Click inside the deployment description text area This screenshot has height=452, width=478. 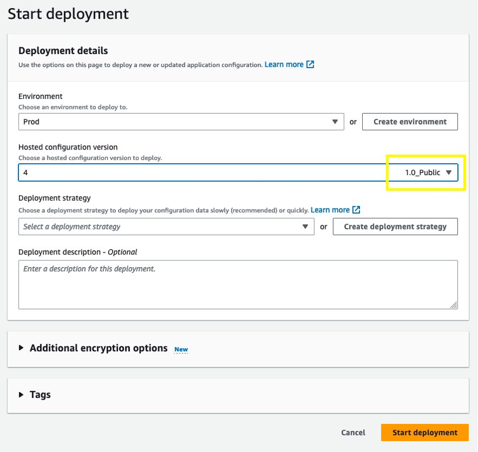point(238,283)
